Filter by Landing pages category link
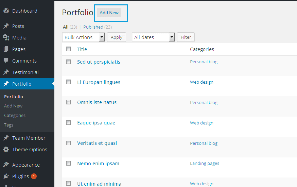Viewport: 297px width, 187px height. pos(205,164)
